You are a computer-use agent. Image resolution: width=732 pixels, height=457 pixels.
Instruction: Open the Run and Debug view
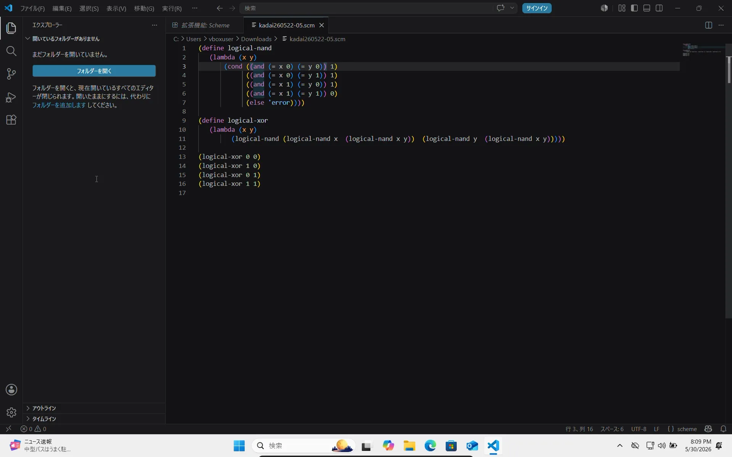point(11,97)
